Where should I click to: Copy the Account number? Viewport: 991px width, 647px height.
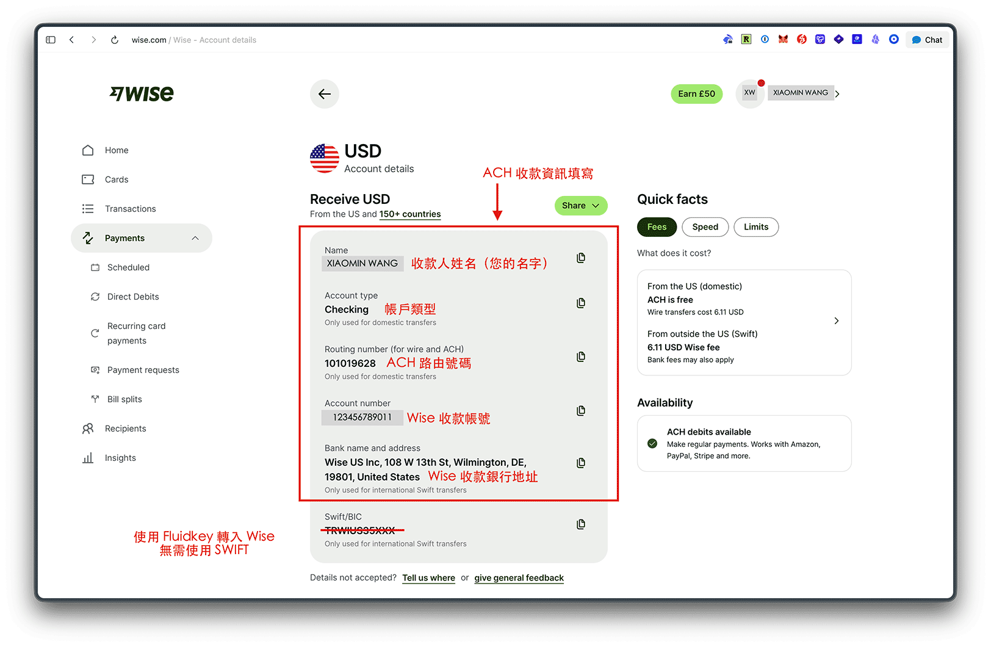pyautogui.click(x=581, y=411)
